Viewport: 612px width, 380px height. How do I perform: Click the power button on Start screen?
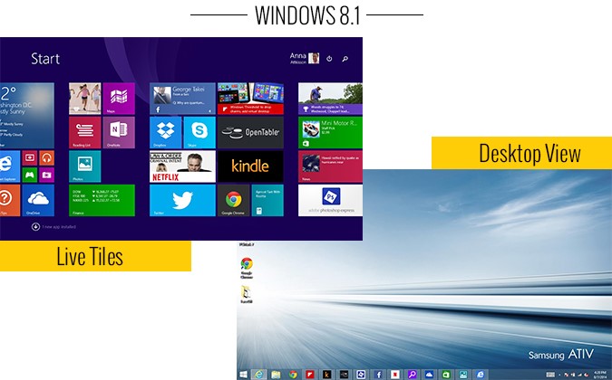329,59
